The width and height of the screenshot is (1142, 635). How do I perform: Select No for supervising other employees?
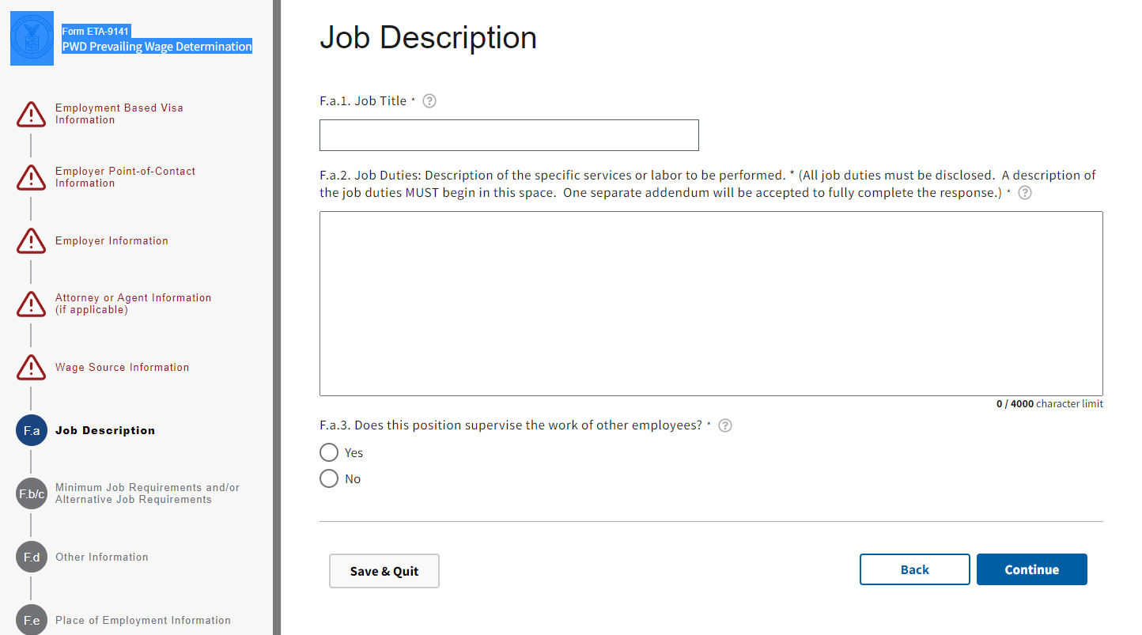(329, 478)
